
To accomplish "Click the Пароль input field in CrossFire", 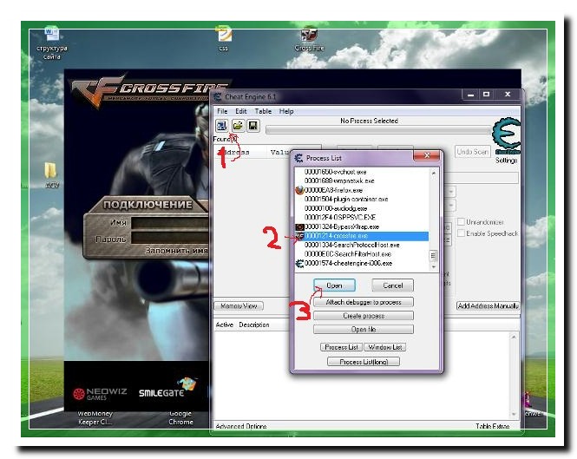I will click(170, 238).
